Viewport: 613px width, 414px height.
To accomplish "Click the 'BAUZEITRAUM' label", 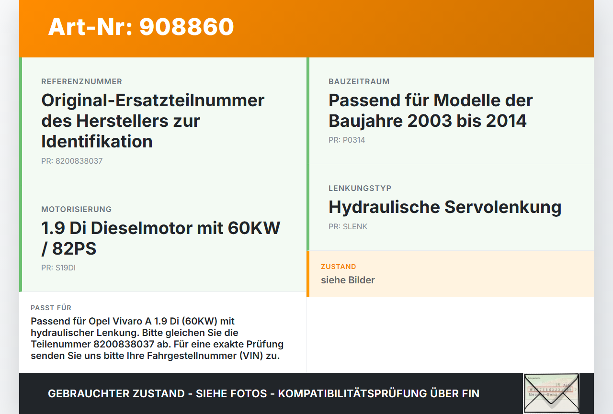I will [359, 81].
